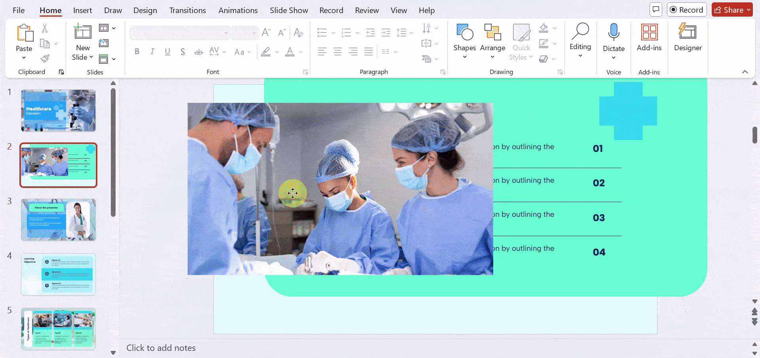
Task: Expand the Paste options dropdown
Action: click(x=24, y=57)
